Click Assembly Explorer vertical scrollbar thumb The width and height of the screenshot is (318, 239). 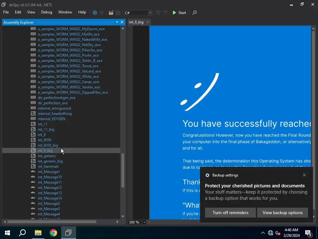click(x=123, y=170)
